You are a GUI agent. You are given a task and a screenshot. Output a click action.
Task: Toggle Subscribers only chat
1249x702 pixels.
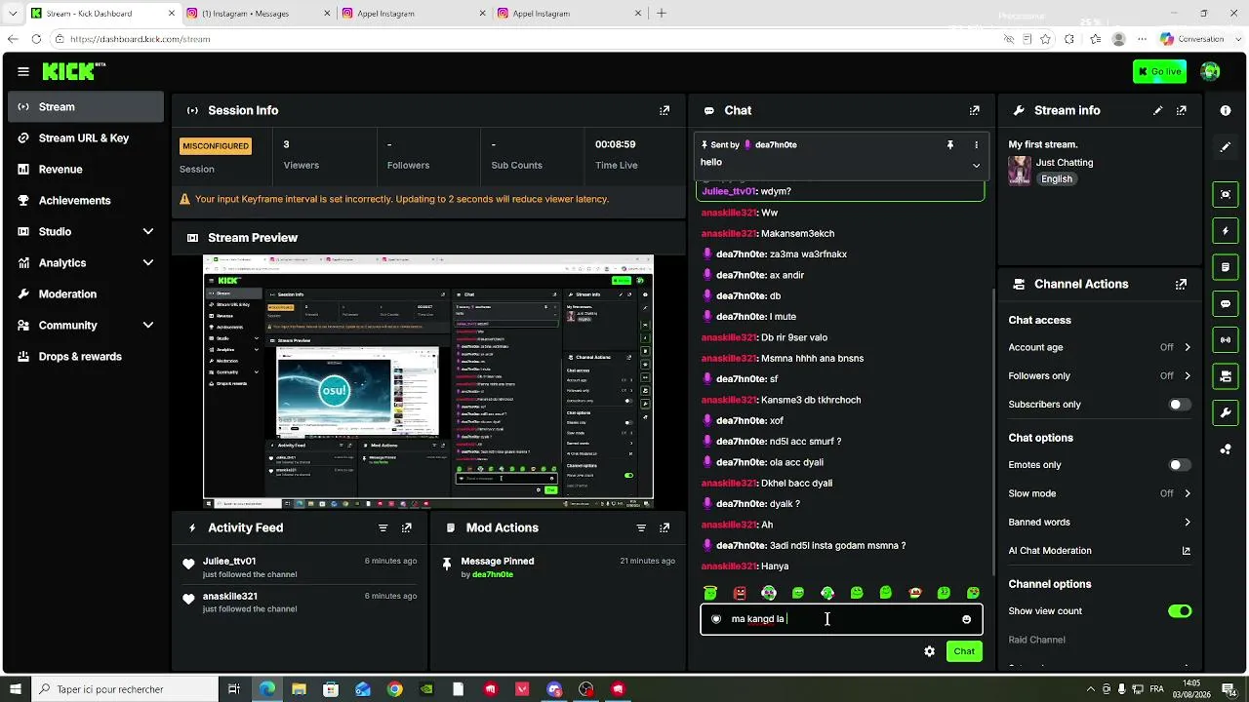click(x=1180, y=405)
